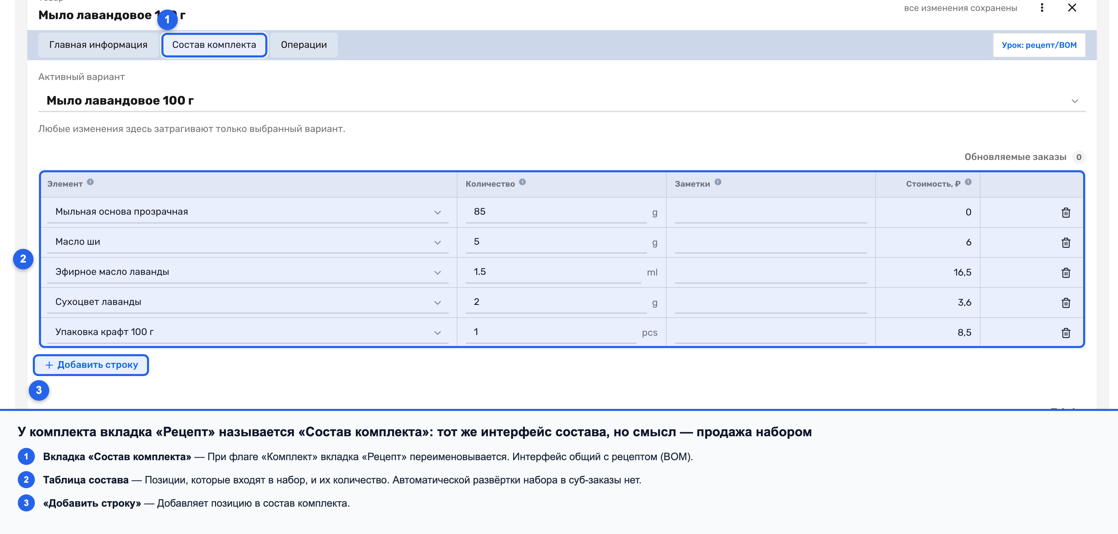Show info tooltip for Количество column
The width and height of the screenshot is (1118, 534).
[x=522, y=182]
